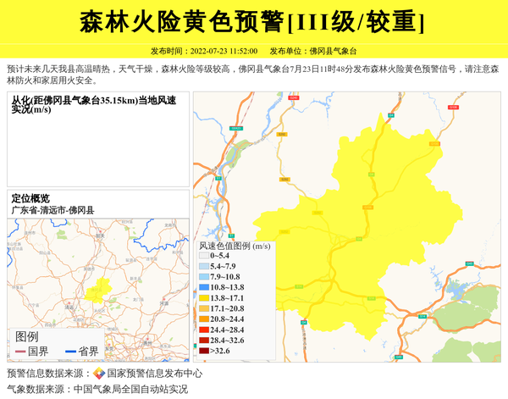Click the small yellow area in overview map

pos(103,286)
